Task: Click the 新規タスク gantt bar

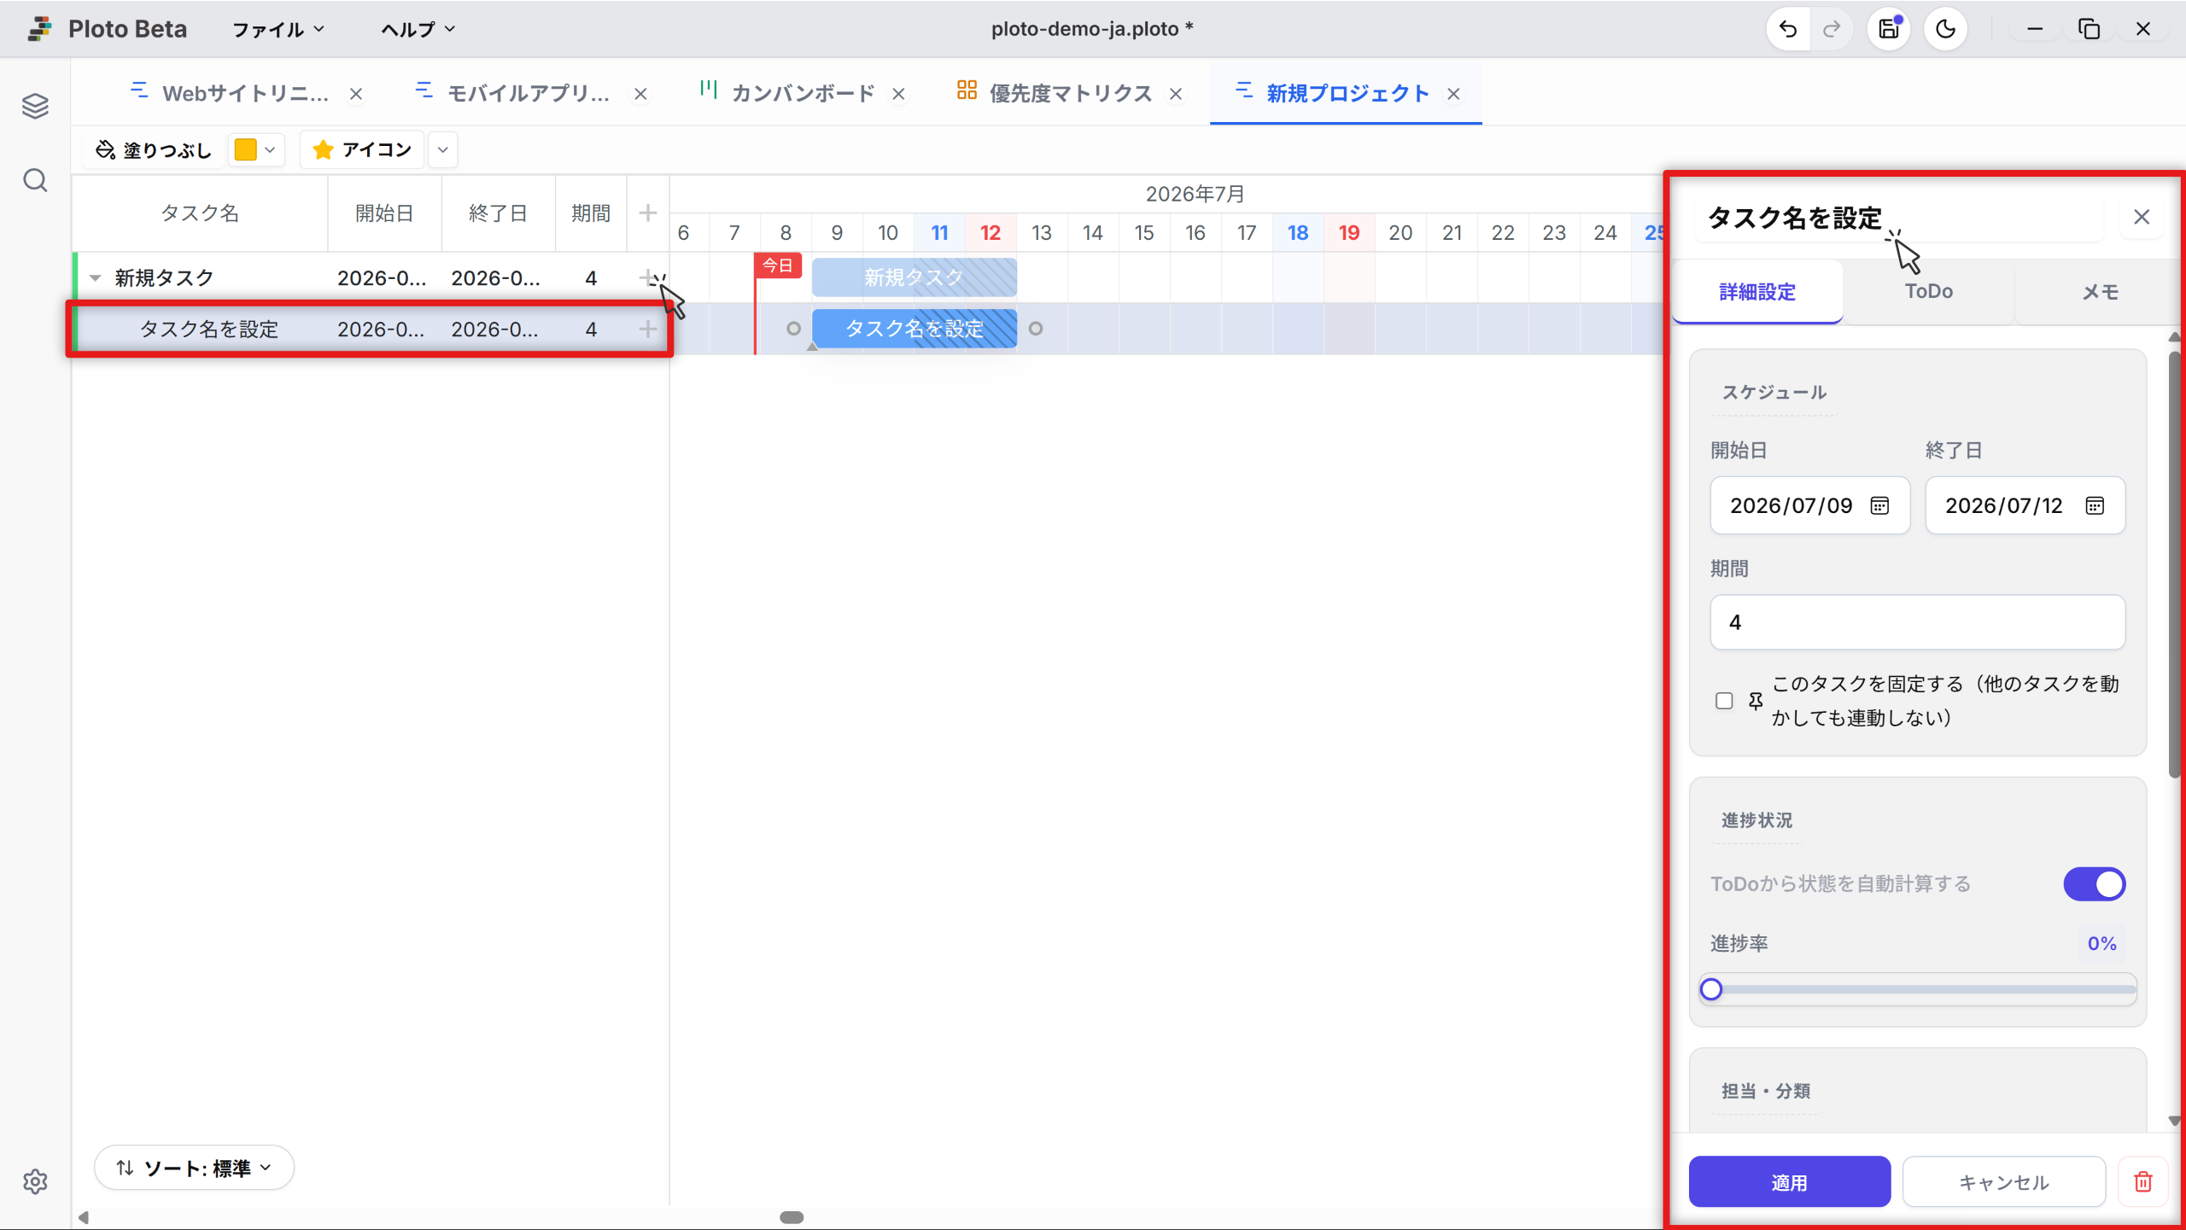Action: click(914, 277)
